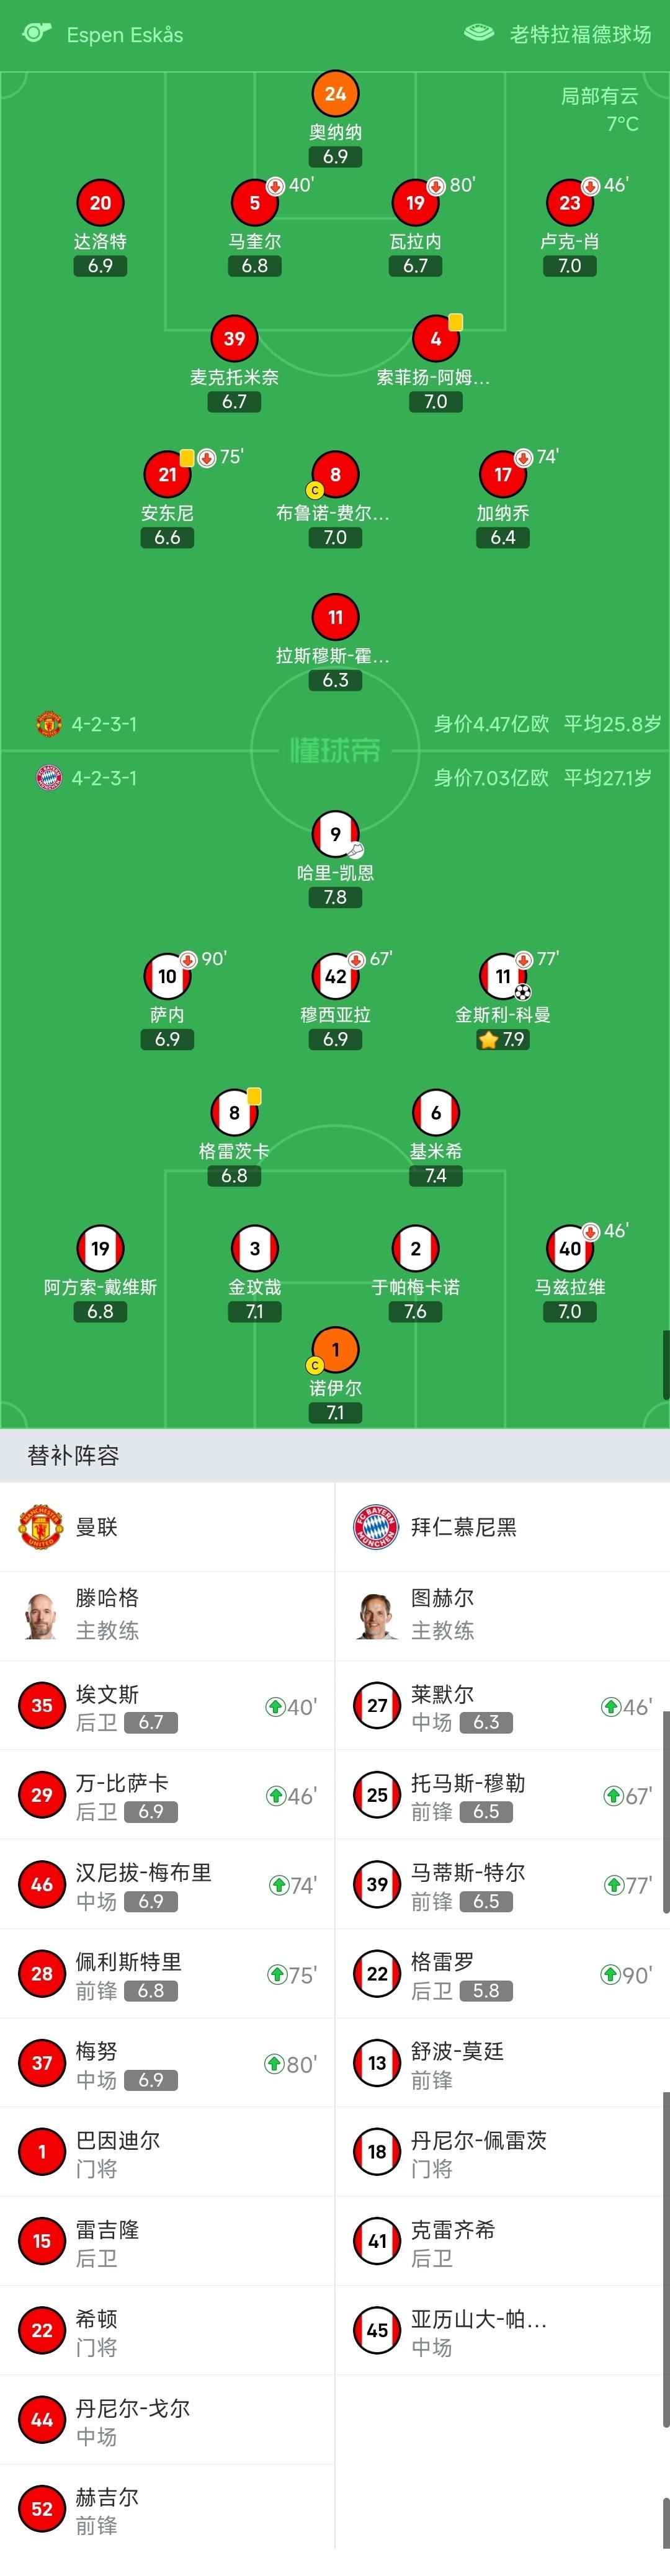This screenshot has height=2576, width=670.
Task: Select Harry Kane's number 9 badge
Action: click(335, 834)
